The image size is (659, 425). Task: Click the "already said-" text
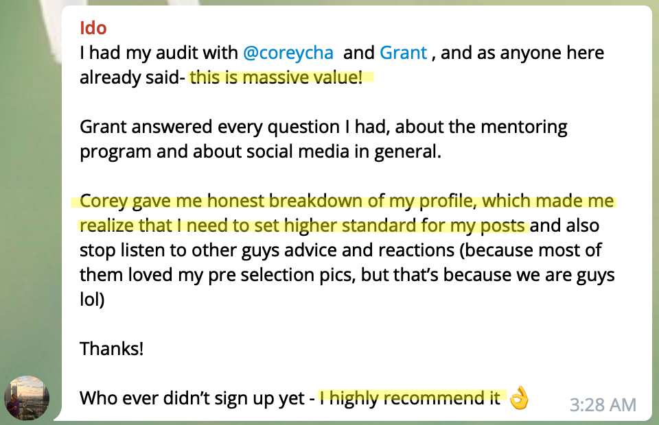click(x=132, y=77)
